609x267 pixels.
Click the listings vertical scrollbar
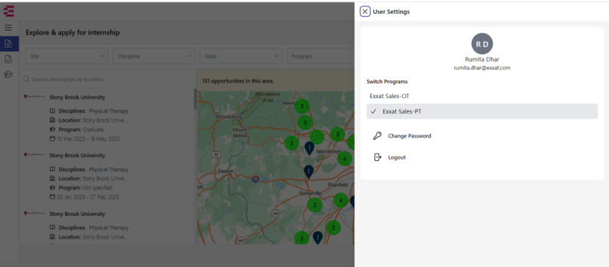coord(195,99)
